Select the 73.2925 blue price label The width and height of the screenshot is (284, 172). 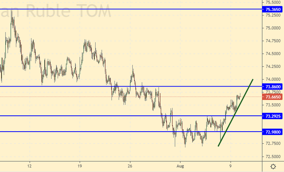pos(273,116)
